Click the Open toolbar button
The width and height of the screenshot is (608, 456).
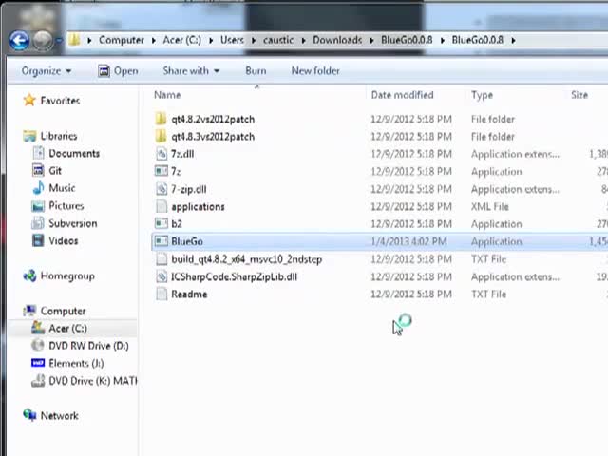(118, 71)
